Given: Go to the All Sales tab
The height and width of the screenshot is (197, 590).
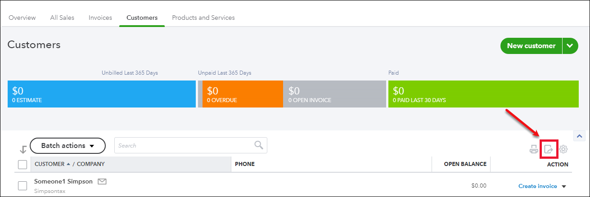Looking at the screenshot, I should click(x=62, y=18).
